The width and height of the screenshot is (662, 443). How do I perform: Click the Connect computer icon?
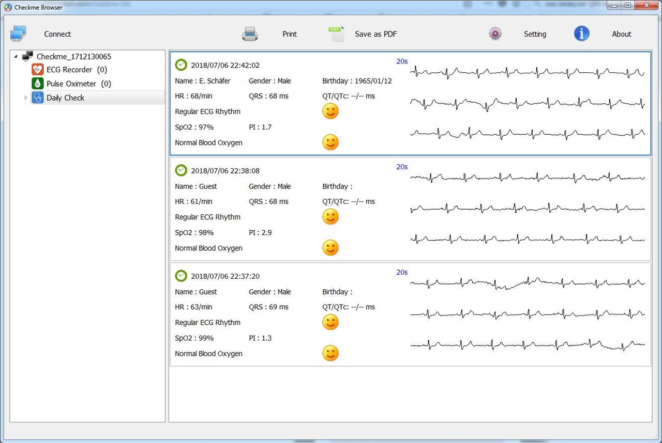(x=18, y=34)
